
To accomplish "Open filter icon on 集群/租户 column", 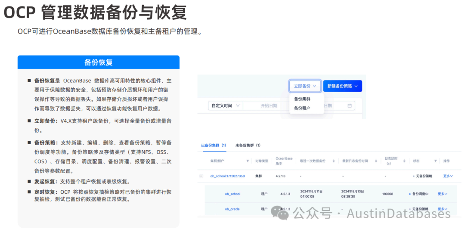I will (x=248, y=161).
